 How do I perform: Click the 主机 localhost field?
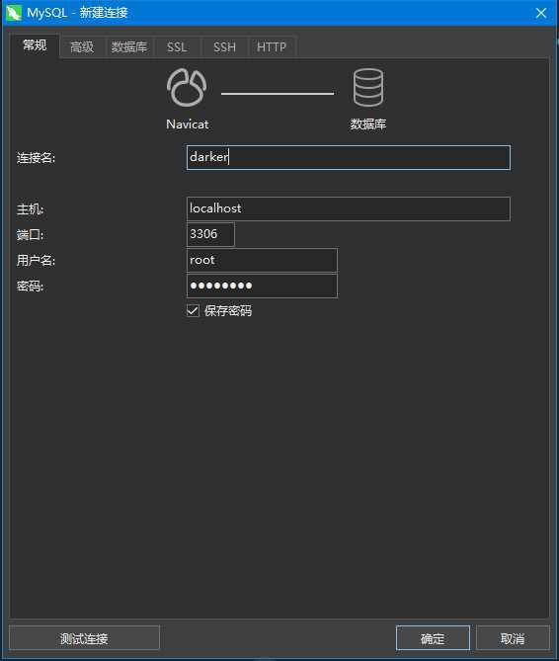pos(349,208)
